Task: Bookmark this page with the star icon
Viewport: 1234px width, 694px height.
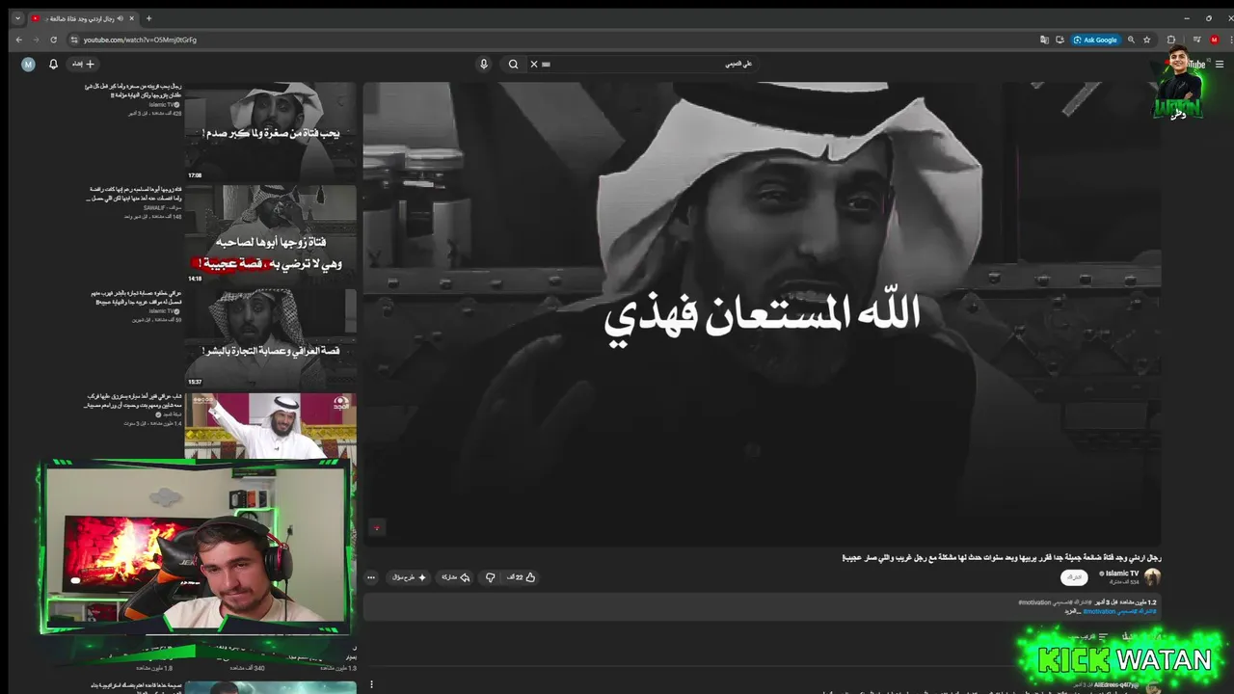Action: (x=1146, y=40)
